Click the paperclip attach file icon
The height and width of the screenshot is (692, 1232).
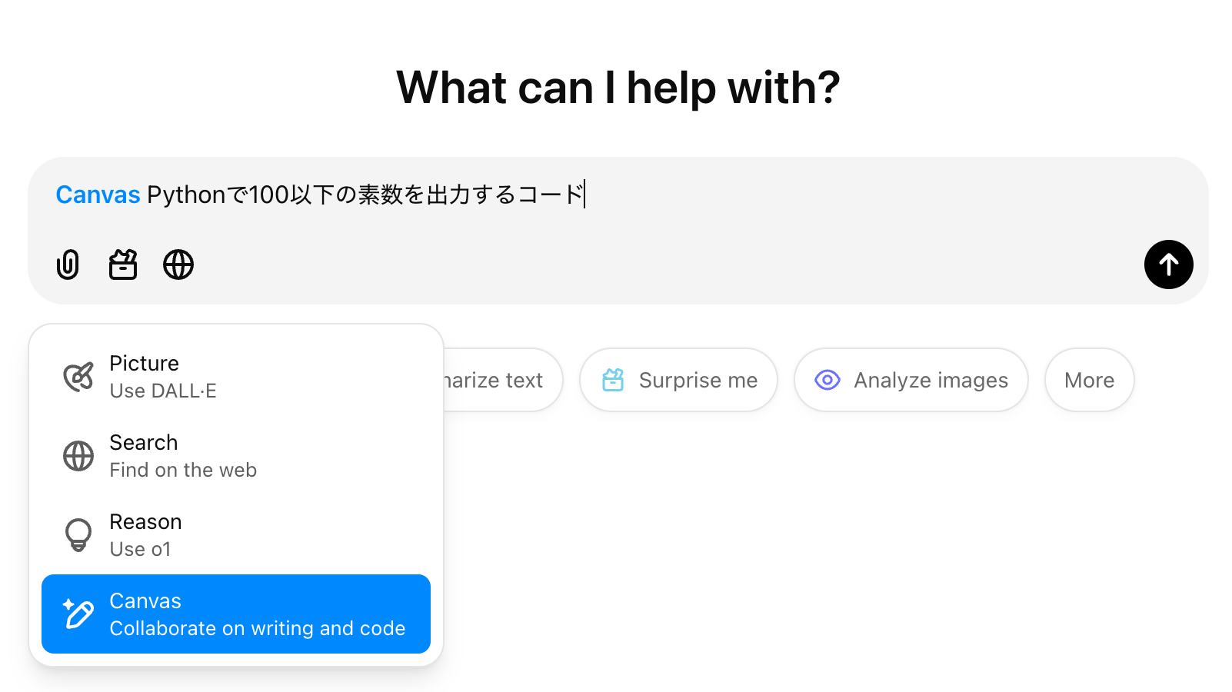(68, 264)
